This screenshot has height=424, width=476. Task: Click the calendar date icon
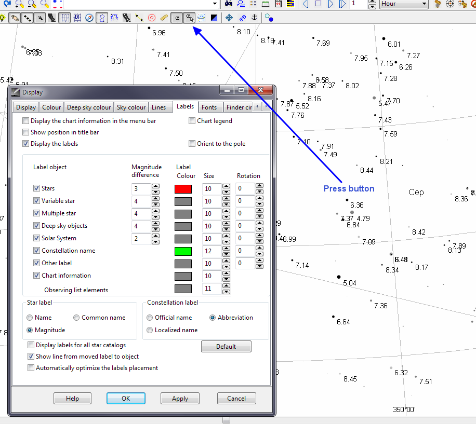pyautogui.click(x=278, y=4)
